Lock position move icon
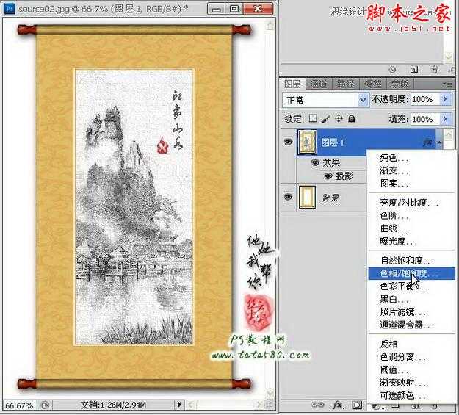This screenshot has width=459, height=415. click(x=339, y=118)
